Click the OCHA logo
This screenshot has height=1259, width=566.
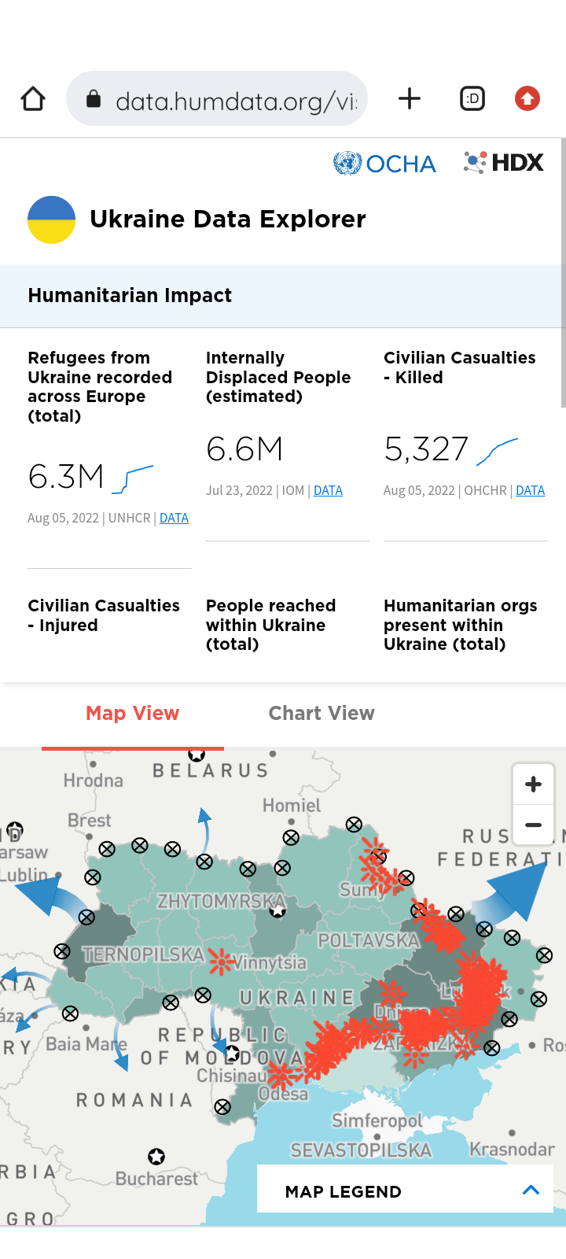click(384, 163)
